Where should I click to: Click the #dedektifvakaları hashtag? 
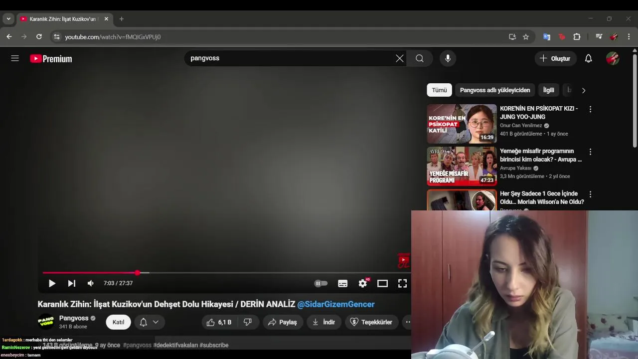[175, 345]
